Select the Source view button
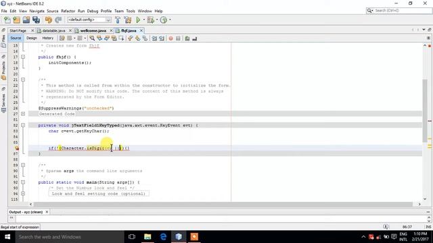This screenshot has width=433, height=243. tap(16, 38)
